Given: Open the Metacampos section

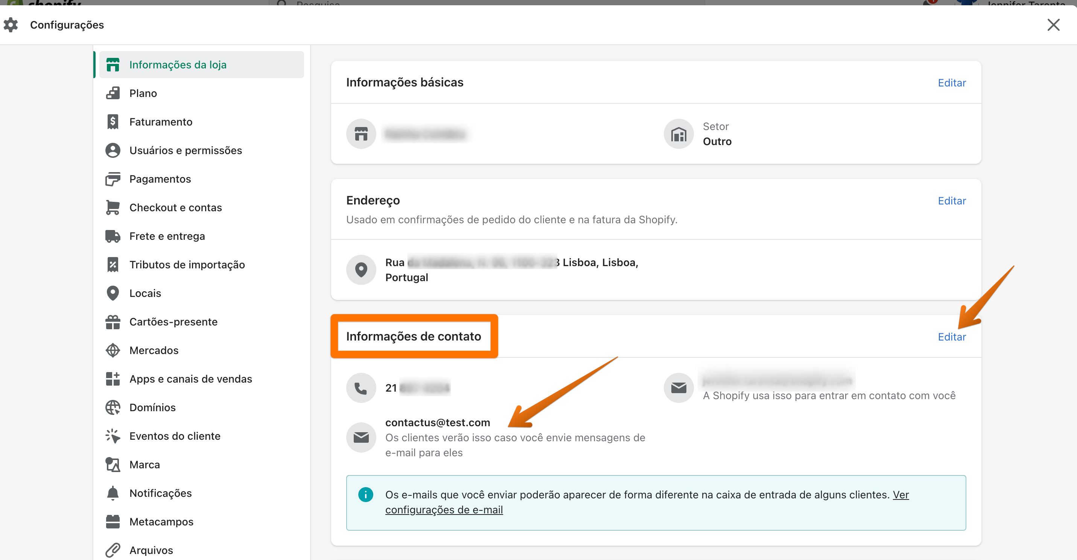Looking at the screenshot, I should coord(161,522).
